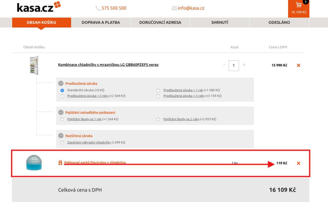The image size is (328, 207).
Task: Check Pojištění škody na 2 roky
Action: click(x=158, y=119)
